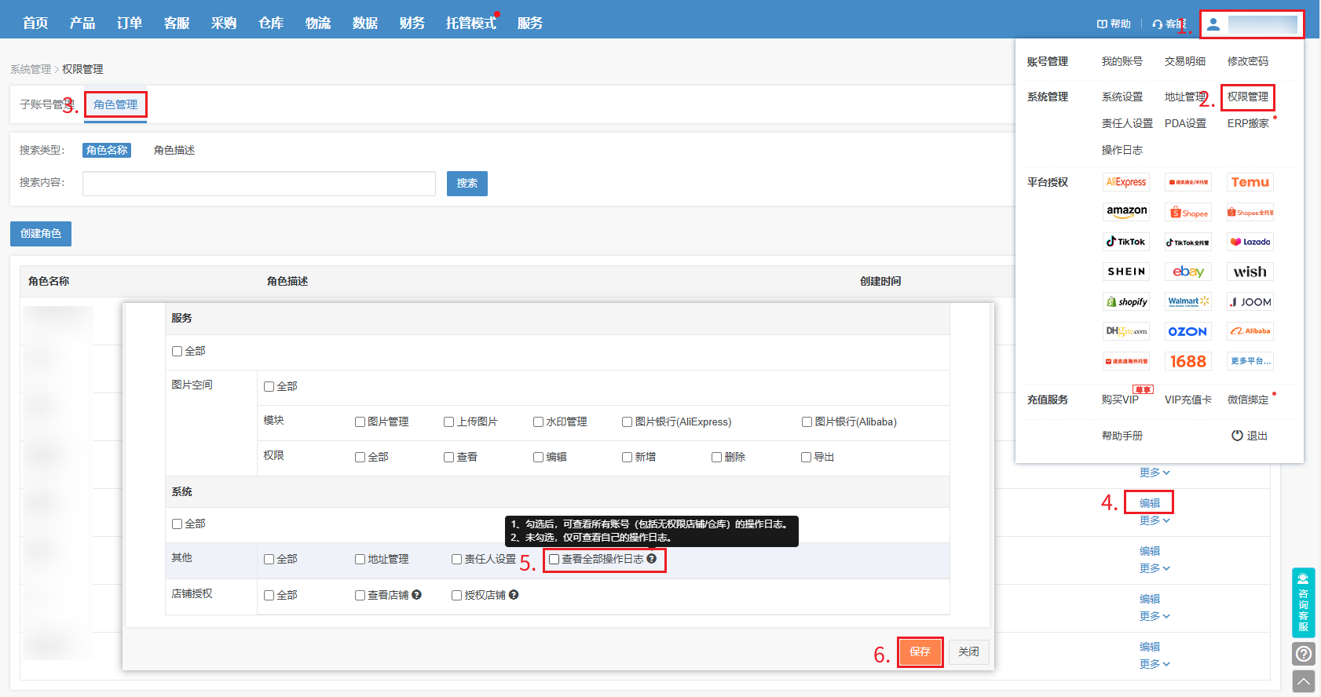Open the 权限管理 menu entry
The height and width of the screenshot is (697, 1321).
1247,97
